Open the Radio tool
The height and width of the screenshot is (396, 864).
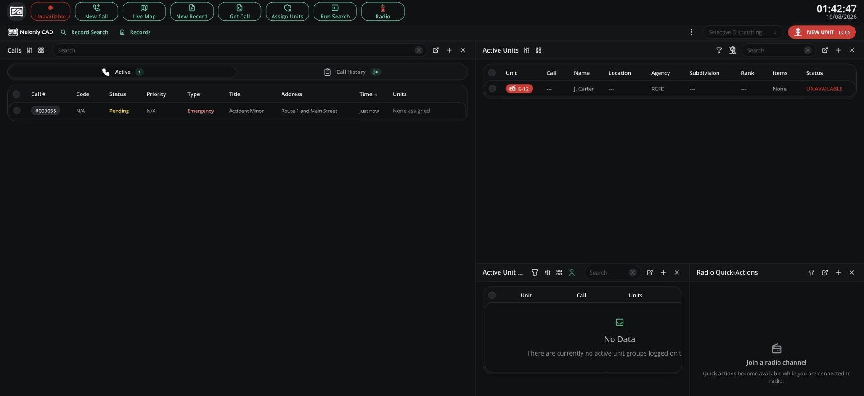(x=383, y=11)
